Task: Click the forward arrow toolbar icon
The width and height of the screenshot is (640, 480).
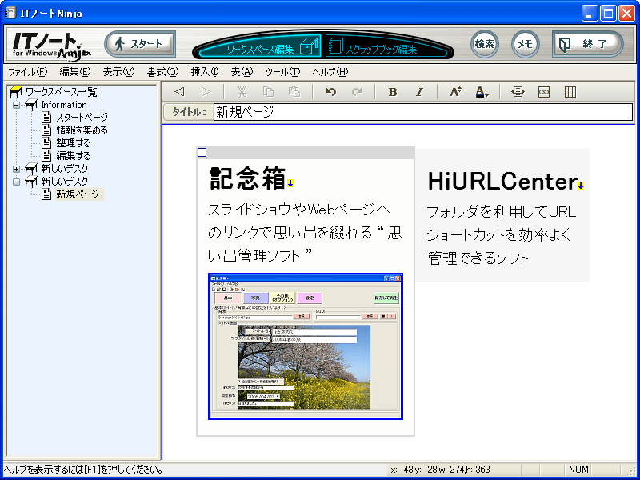Action: (206, 92)
